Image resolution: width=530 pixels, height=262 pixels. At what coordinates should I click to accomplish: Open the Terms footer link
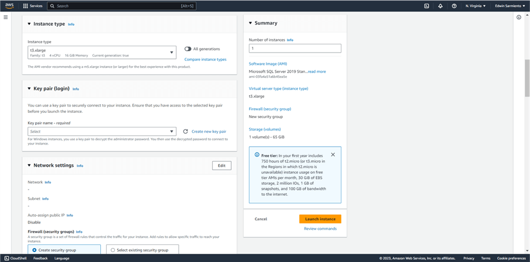[485, 258]
